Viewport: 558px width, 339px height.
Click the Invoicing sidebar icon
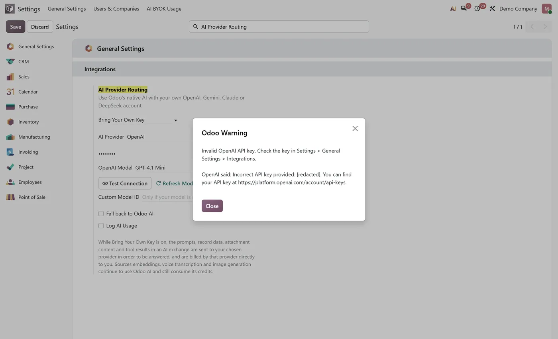10,152
